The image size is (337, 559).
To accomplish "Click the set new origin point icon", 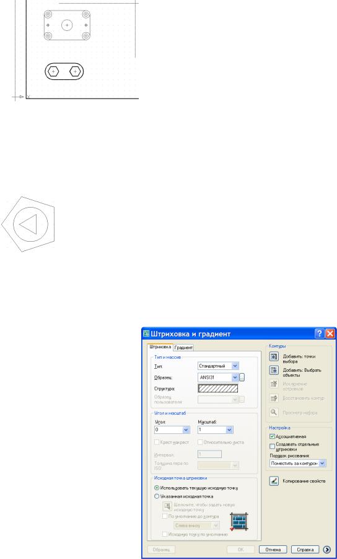I will click(167, 506).
